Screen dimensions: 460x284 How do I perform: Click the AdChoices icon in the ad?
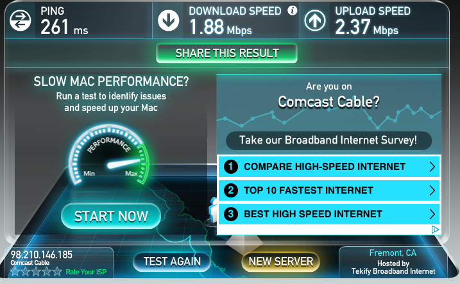click(436, 230)
